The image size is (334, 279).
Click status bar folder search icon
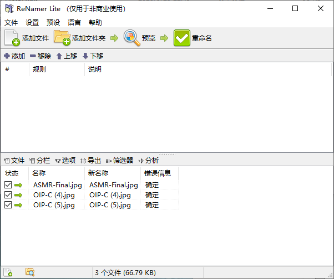[x=30, y=272]
